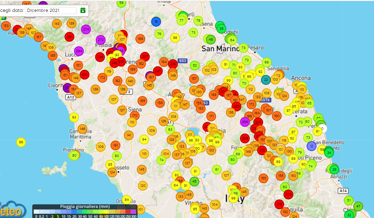Select the teal 22 station marker
This screenshot has width=374, height=218.
(x=266, y=80)
